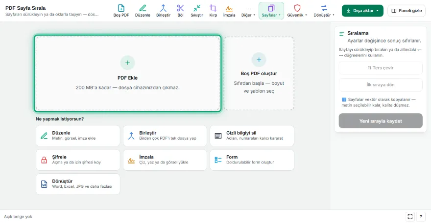Click the 'Açık belge yok' status text
This screenshot has width=431, height=223.
click(x=18, y=217)
